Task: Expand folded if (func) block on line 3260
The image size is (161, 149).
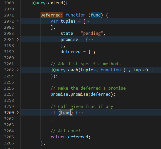Action: click(18, 112)
